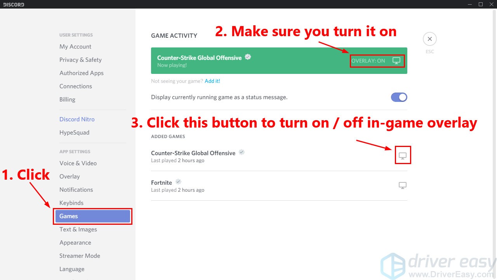
Task: Close settings with the ESC X button
Action: [x=429, y=39]
